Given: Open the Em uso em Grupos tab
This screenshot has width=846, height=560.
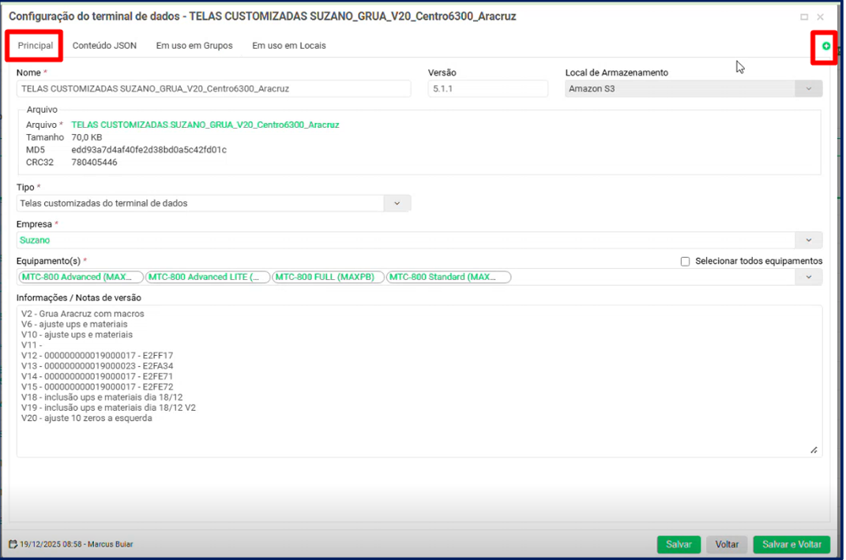Looking at the screenshot, I should pos(194,46).
